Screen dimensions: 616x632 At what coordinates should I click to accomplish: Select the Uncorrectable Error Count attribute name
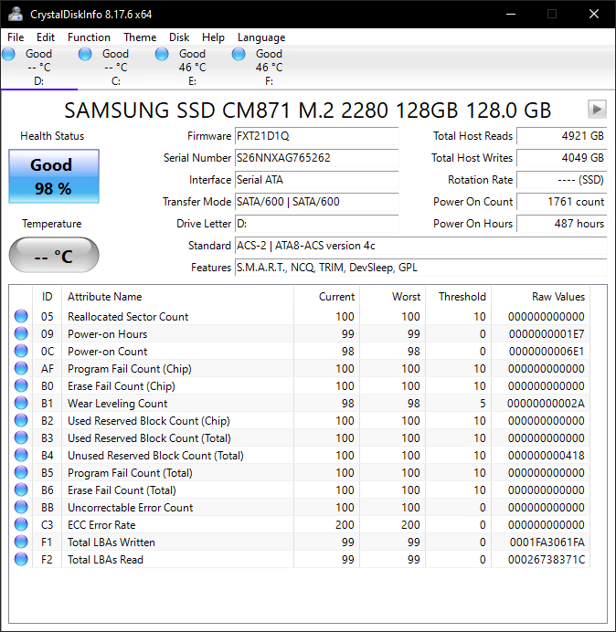click(131, 508)
